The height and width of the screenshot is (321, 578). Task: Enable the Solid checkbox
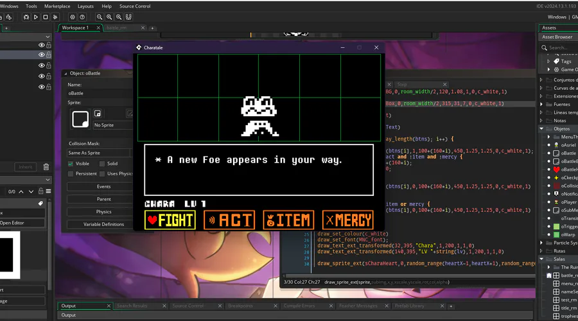102,164
